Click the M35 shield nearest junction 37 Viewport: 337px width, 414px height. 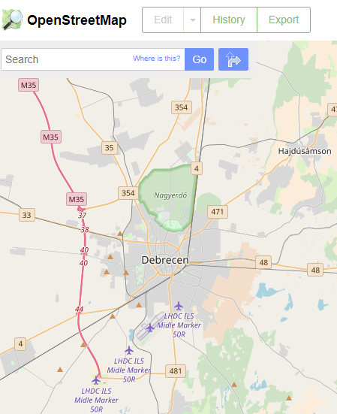point(77,199)
